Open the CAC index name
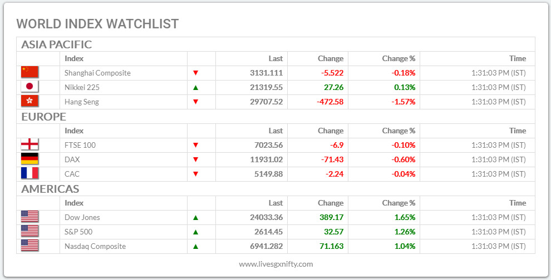Image resolution: width=551 pixels, height=280 pixels. (72, 174)
